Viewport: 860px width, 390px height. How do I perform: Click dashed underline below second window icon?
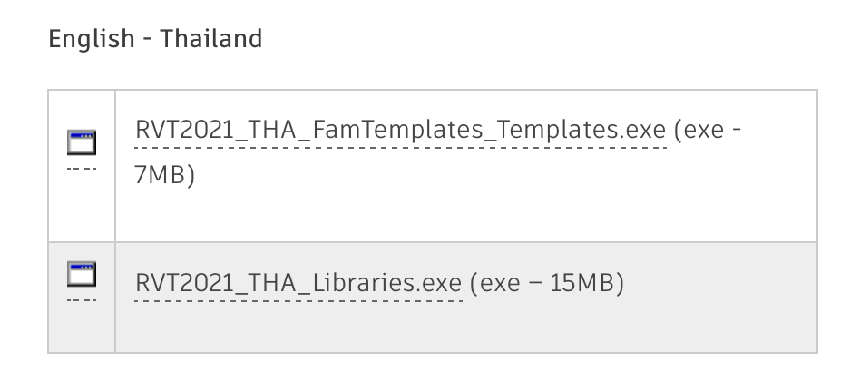tap(82, 299)
